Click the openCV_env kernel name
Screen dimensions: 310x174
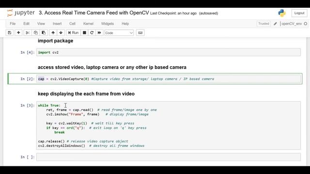[292, 24]
